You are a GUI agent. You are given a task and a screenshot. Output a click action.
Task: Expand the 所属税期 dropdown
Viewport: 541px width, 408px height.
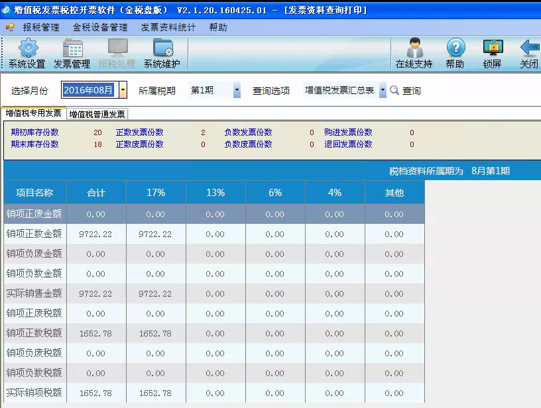tap(237, 90)
